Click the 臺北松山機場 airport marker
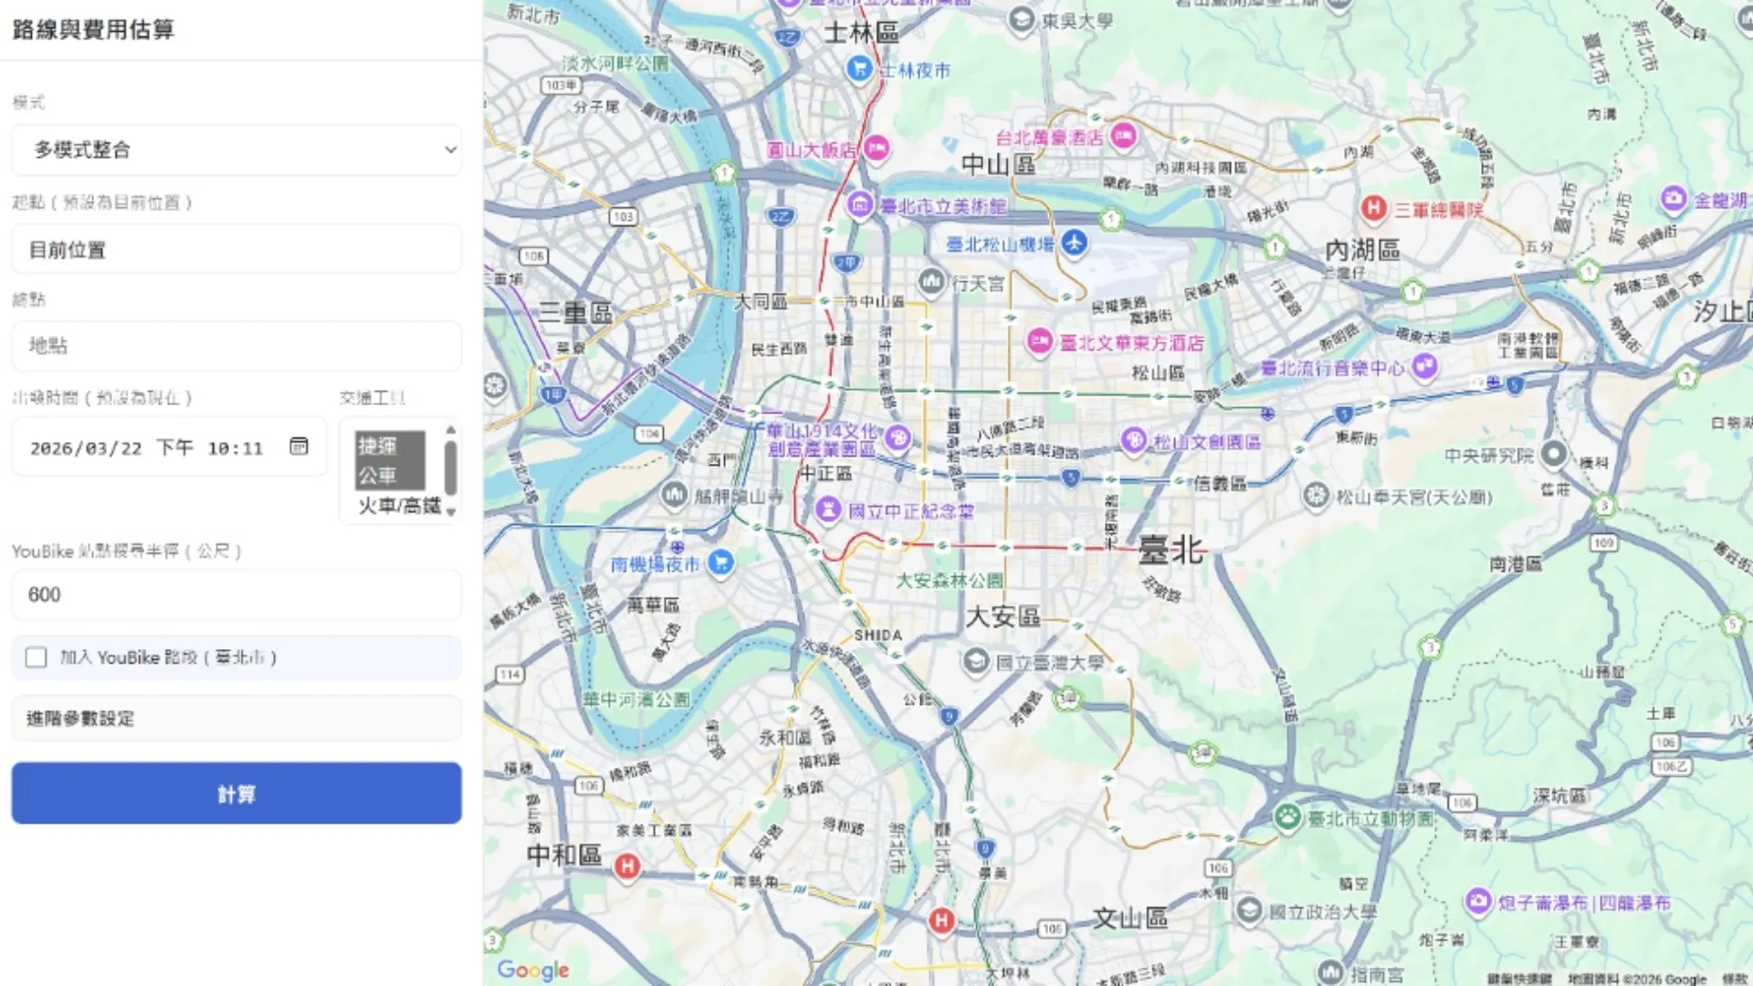Viewport: 1753px width, 986px height. pos(1075,244)
